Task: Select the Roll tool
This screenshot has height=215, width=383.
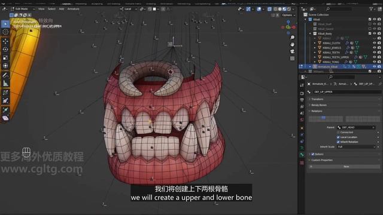Action: click(x=5, y=93)
